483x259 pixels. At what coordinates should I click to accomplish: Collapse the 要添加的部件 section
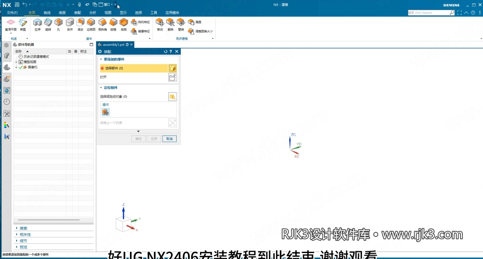click(x=101, y=59)
